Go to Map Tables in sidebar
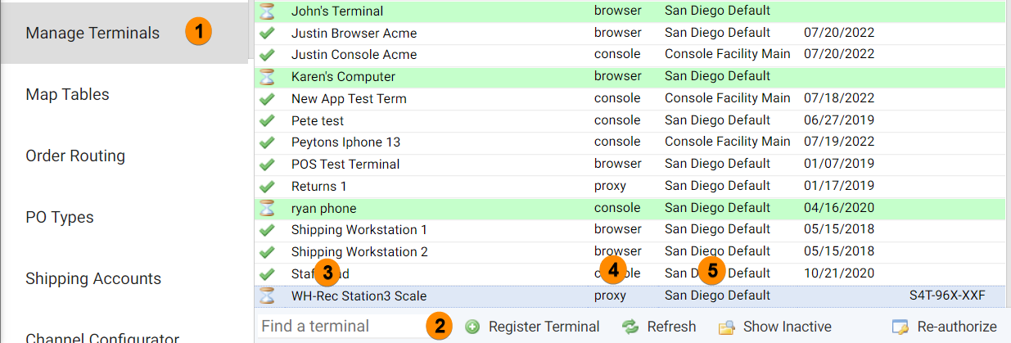 click(x=67, y=94)
